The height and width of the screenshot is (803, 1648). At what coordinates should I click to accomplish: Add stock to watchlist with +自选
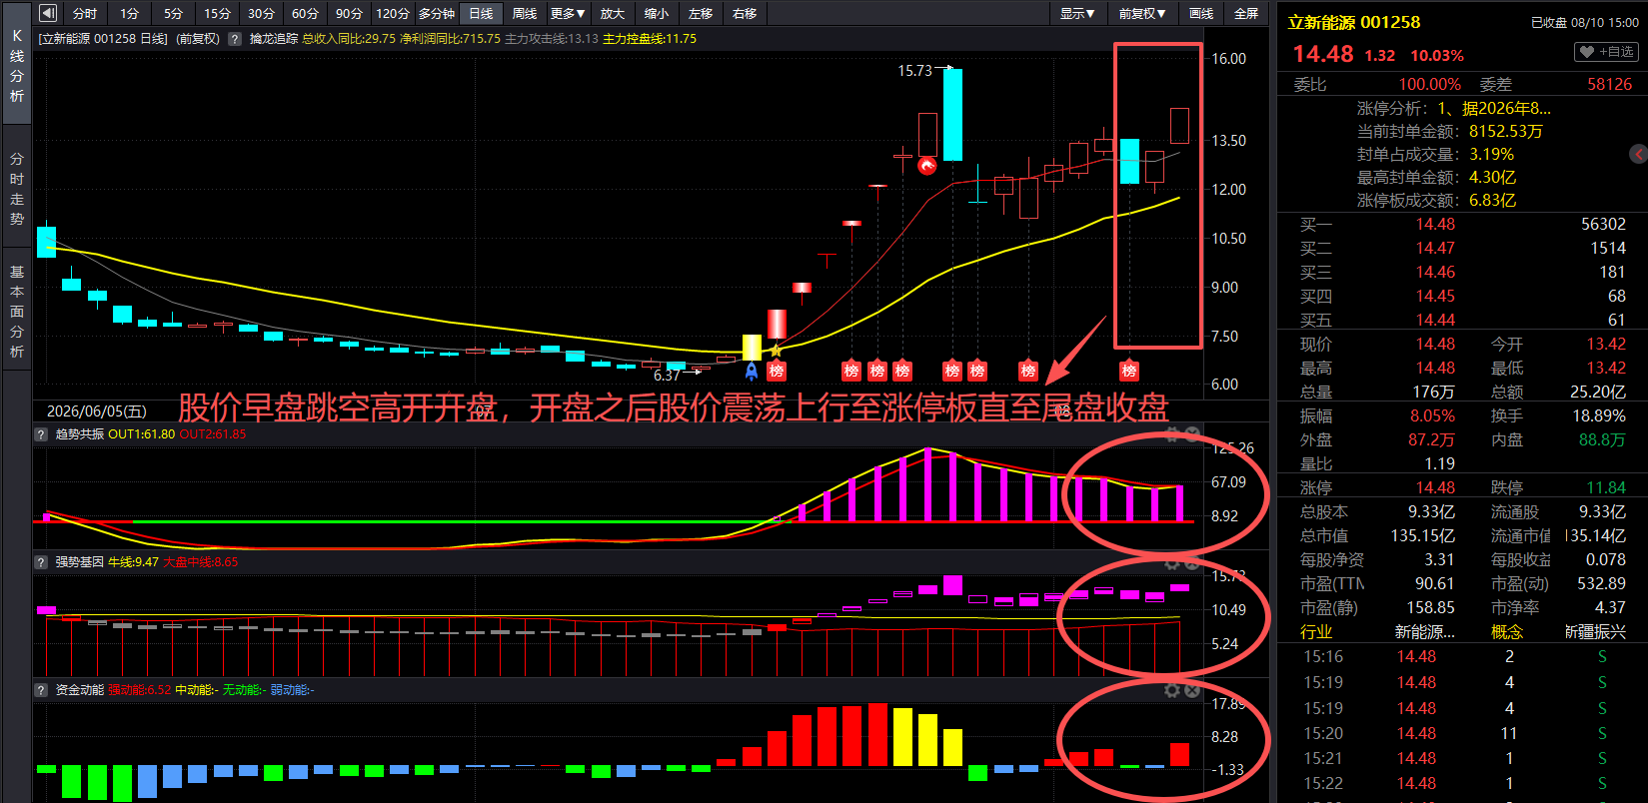[1606, 52]
